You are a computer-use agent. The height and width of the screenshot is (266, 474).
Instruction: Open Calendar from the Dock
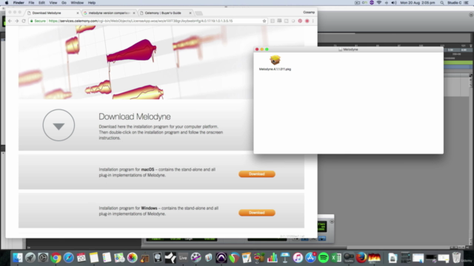(81, 258)
